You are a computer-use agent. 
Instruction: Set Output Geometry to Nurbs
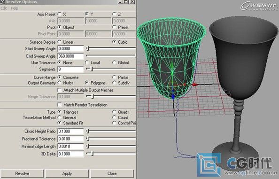coord(60,83)
